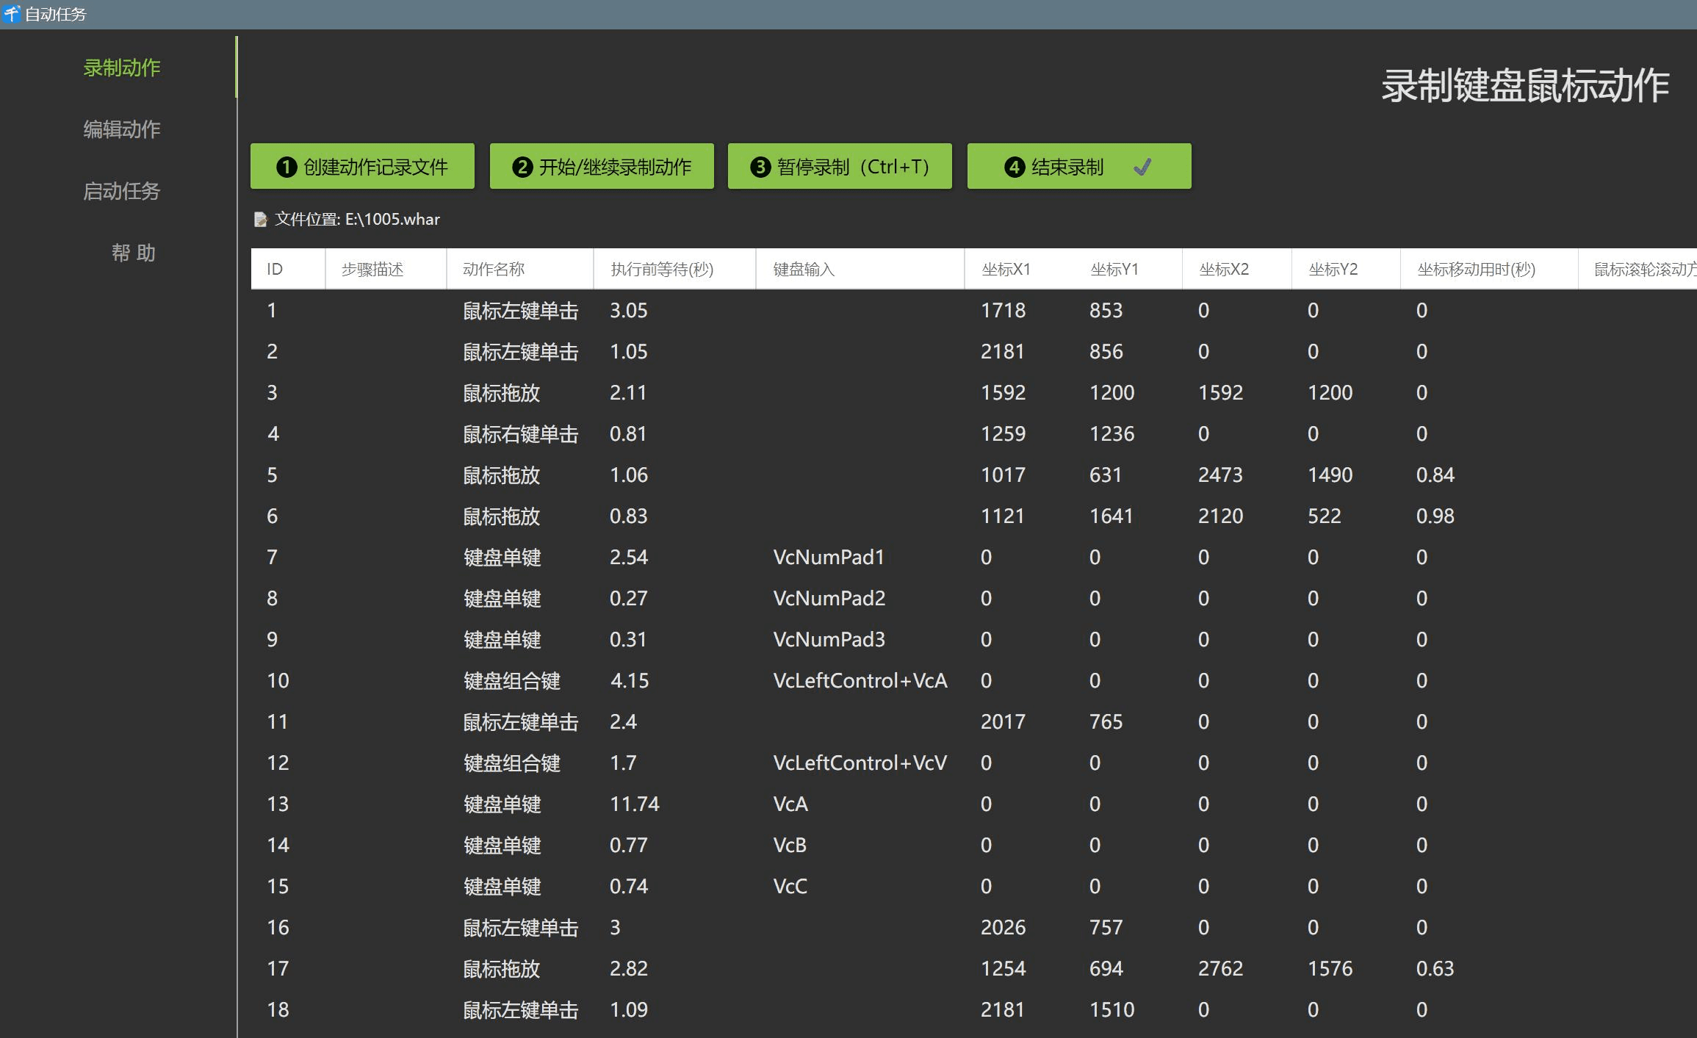Open the 帮助 sidebar item
The height and width of the screenshot is (1038, 1697).
click(x=133, y=253)
